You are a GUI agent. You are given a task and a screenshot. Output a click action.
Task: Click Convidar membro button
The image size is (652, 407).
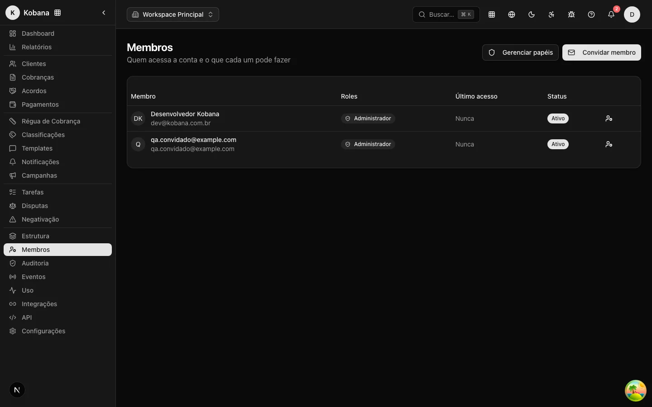[602, 52]
